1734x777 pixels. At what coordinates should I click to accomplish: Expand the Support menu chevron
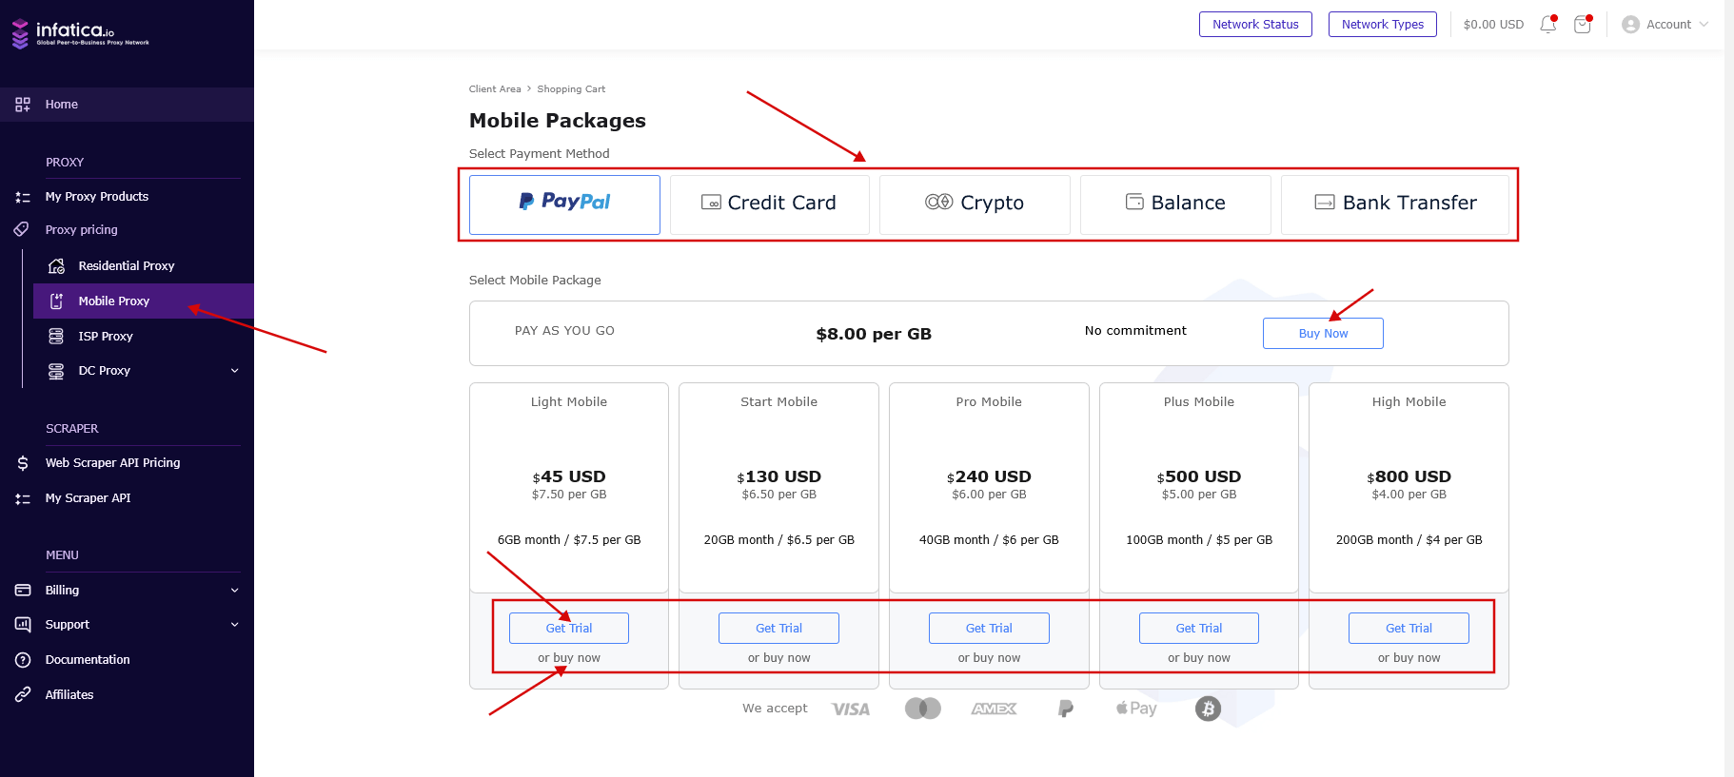pyautogui.click(x=235, y=625)
